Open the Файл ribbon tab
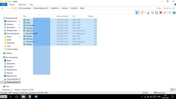Screen dimensions: 176x99 click(x=4, y=4)
